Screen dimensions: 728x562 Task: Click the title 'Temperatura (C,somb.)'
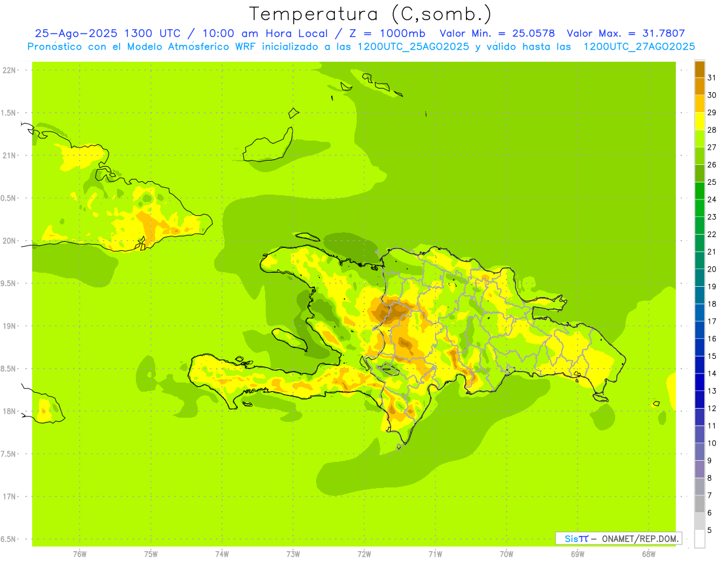(x=370, y=14)
